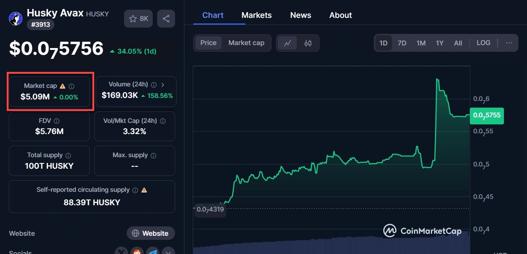The height and width of the screenshot is (254, 527).
Task: Switch to the Markets tab
Action: pos(256,15)
